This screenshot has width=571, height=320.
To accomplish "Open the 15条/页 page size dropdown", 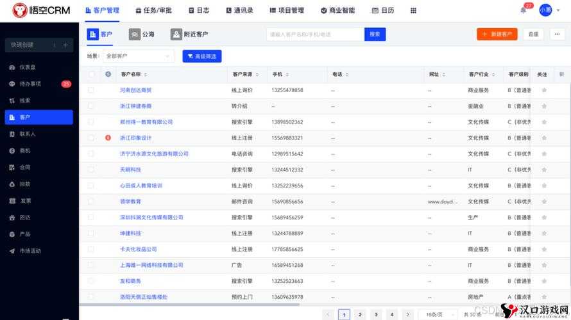I will [438, 314].
